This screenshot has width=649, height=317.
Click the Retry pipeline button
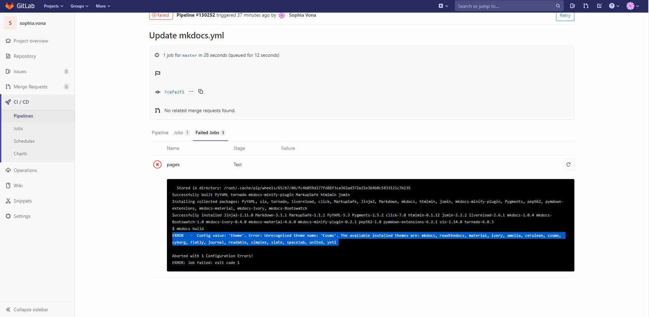coord(565,16)
